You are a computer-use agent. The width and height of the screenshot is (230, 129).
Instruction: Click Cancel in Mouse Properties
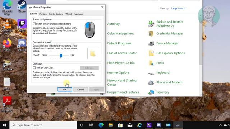(x=80, y=89)
